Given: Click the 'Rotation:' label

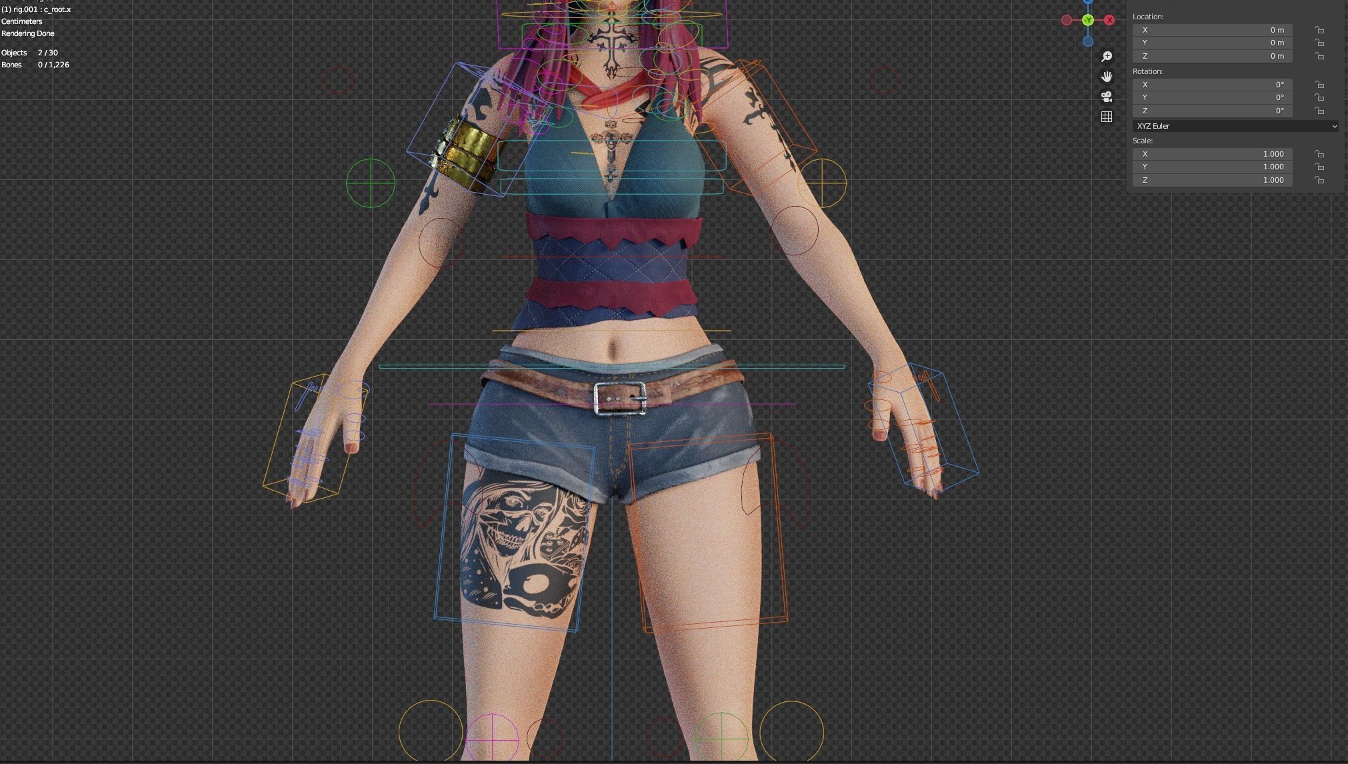Looking at the screenshot, I should point(1147,71).
